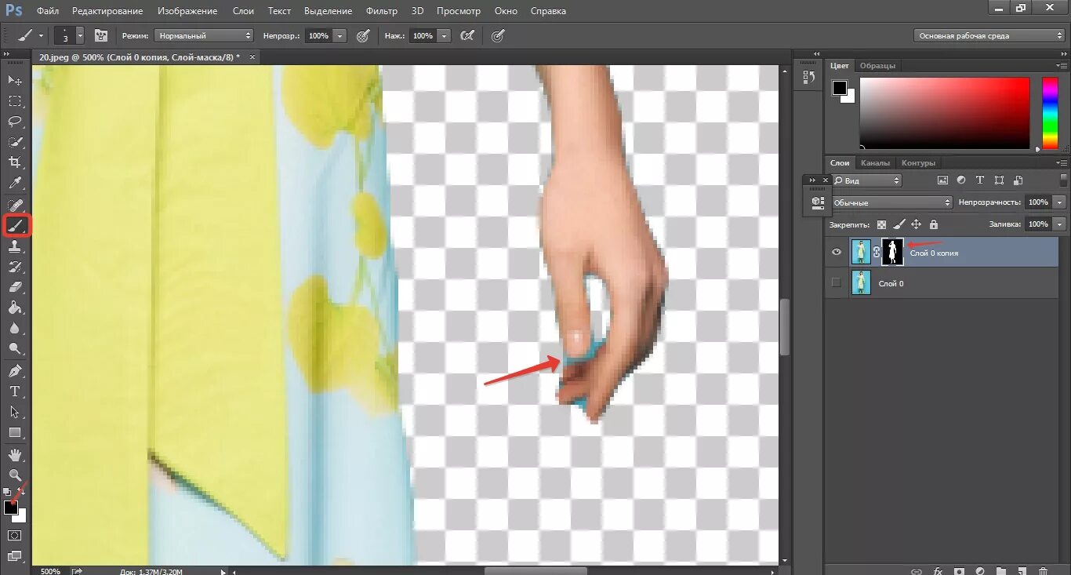The height and width of the screenshot is (575, 1071).
Task: Select the Pen tool
Action: coord(15,370)
